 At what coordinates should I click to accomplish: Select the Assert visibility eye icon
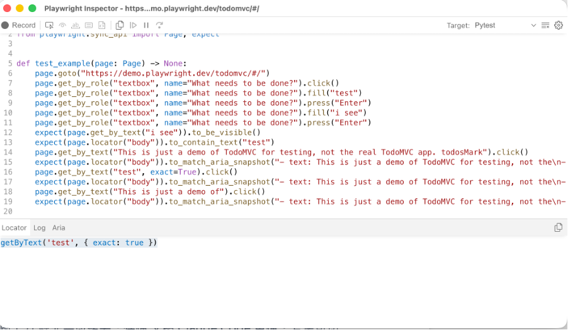pos(62,25)
